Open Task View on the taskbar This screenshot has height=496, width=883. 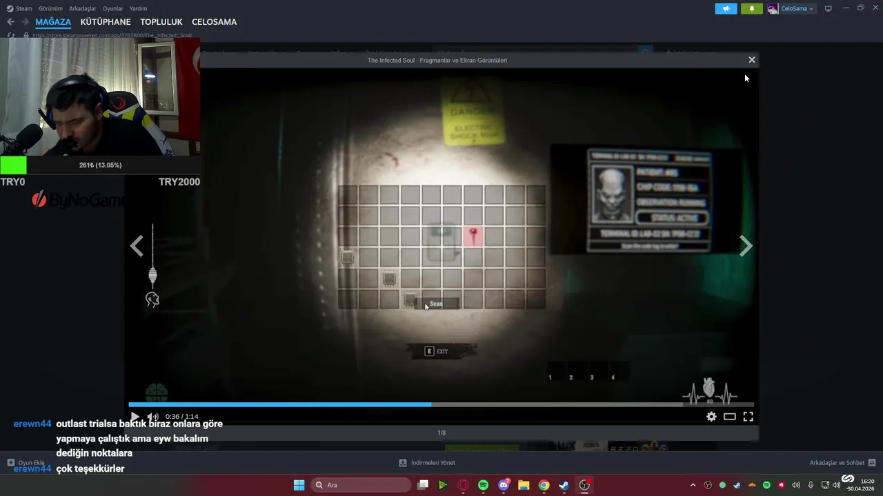[x=423, y=485]
